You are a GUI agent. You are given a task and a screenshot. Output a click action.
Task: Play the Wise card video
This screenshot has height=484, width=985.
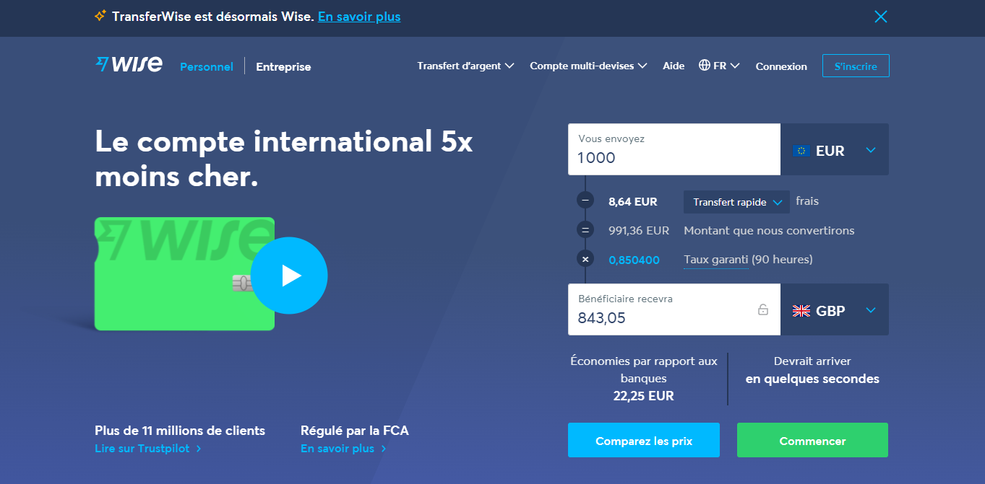[x=289, y=276]
